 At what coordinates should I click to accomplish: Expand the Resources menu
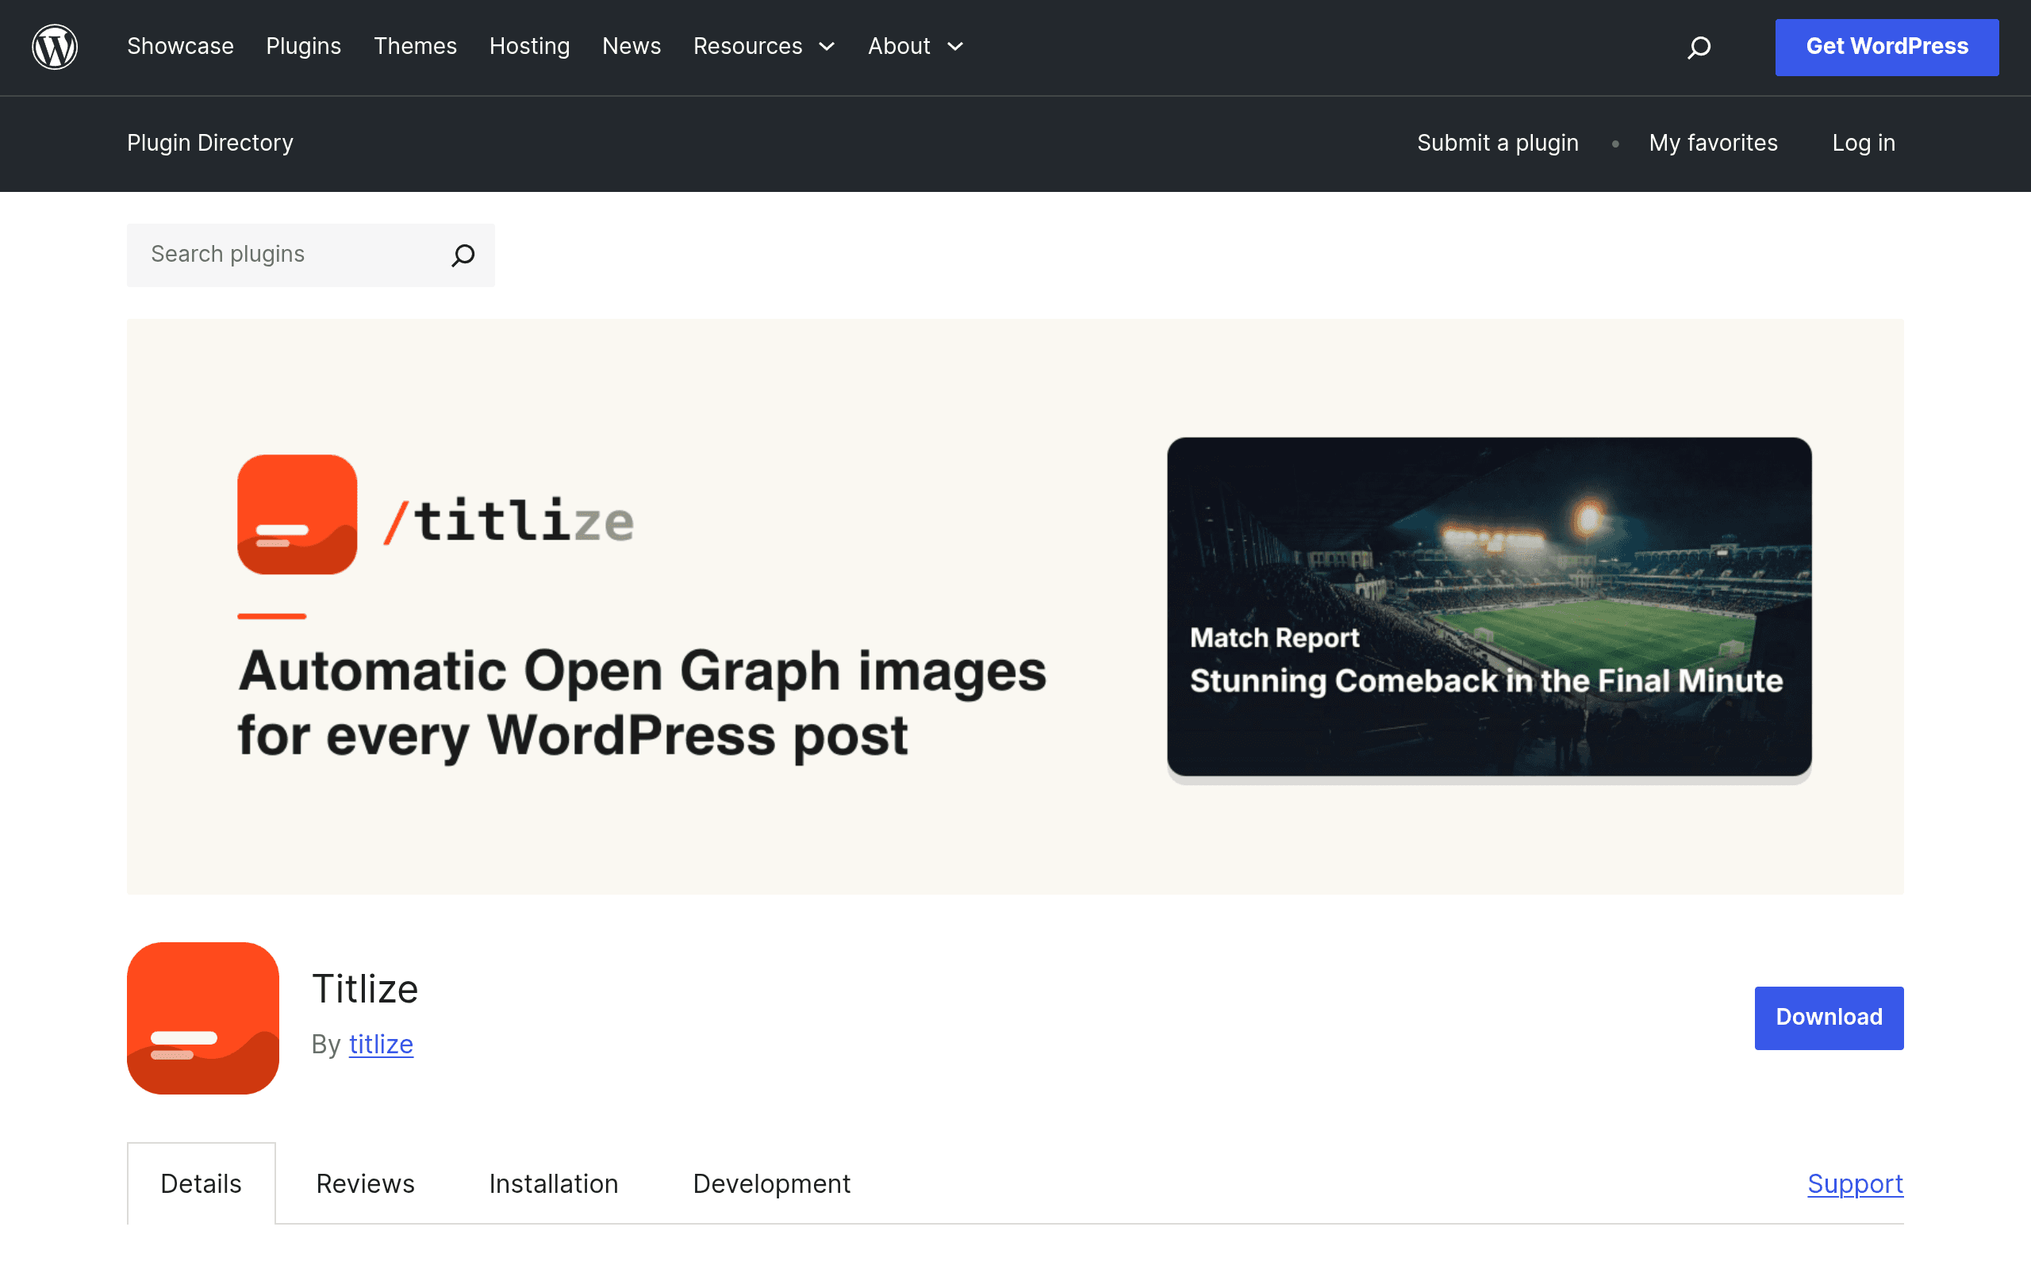pos(764,46)
